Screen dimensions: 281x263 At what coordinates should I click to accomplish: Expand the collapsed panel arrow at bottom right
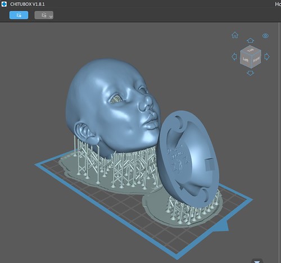coord(257,261)
